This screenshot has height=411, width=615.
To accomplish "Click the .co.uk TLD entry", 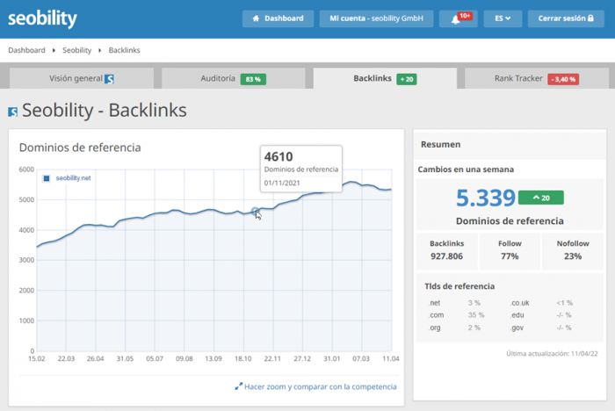I will (x=520, y=303).
